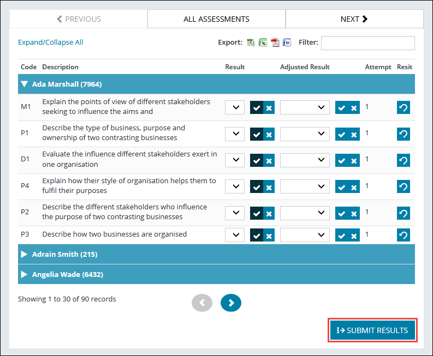Collapse Ada Marshall (7964) section
The image size is (433, 356).
point(24,85)
